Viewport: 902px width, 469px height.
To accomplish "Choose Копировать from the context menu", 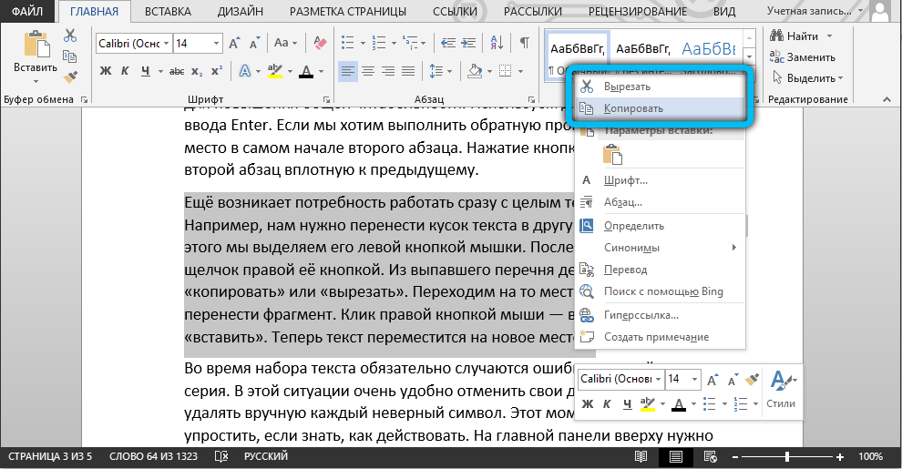I will click(x=632, y=107).
